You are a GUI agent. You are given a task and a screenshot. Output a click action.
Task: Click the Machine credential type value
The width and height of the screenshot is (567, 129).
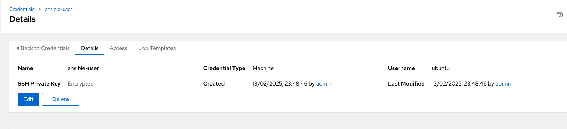coord(263,68)
